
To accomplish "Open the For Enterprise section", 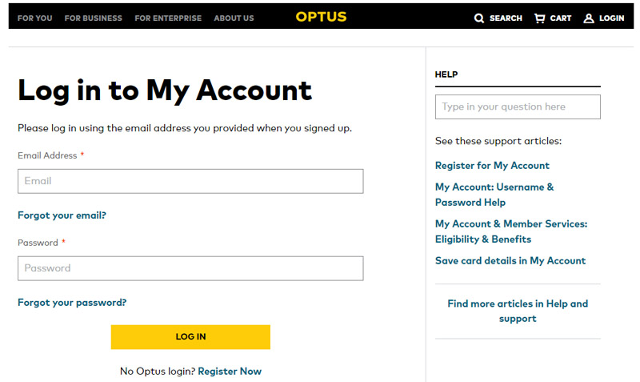I will click(168, 18).
